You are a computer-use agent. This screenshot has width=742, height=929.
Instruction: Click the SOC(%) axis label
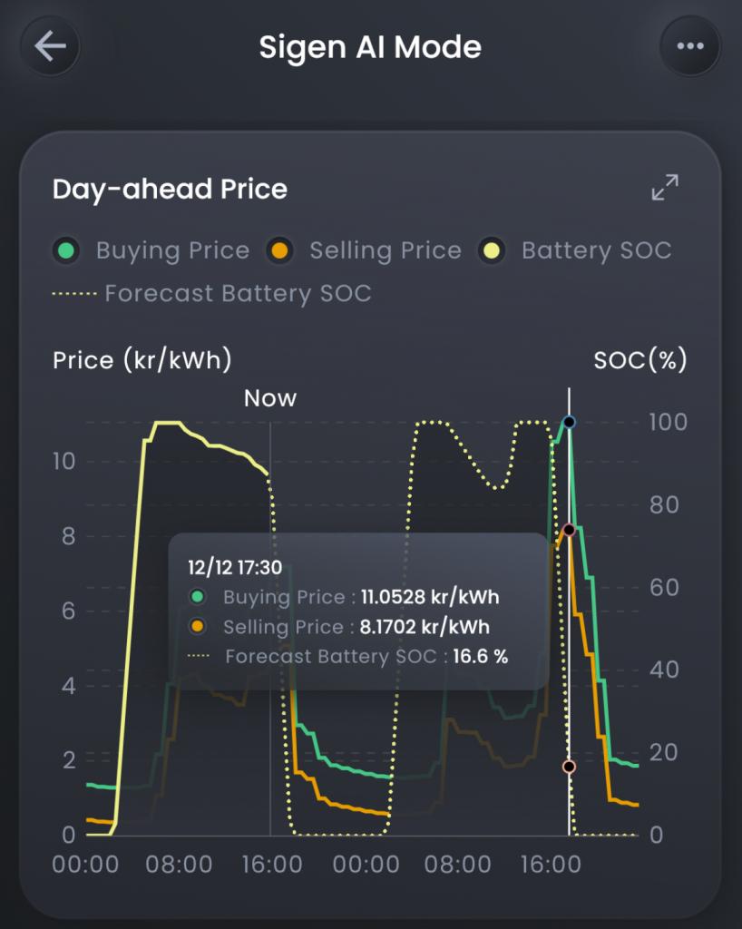639,360
